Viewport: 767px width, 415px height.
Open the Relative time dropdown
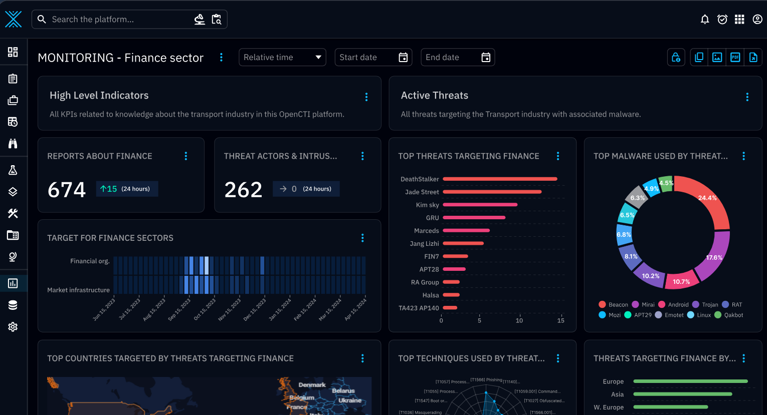tap(283, 57)
